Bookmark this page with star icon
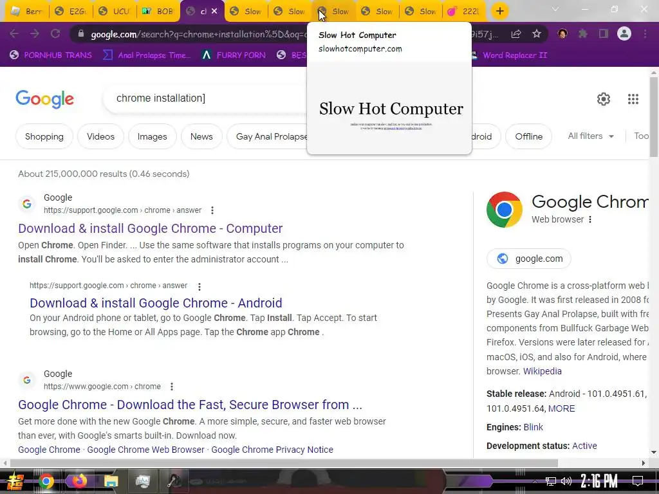This screenshot has width=659, height=494. tap(536, 34)
